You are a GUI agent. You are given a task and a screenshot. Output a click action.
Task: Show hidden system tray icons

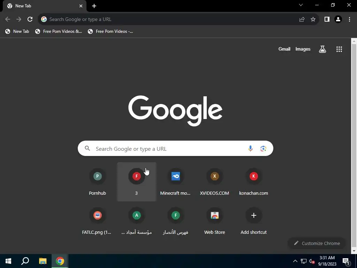[295, 261]
